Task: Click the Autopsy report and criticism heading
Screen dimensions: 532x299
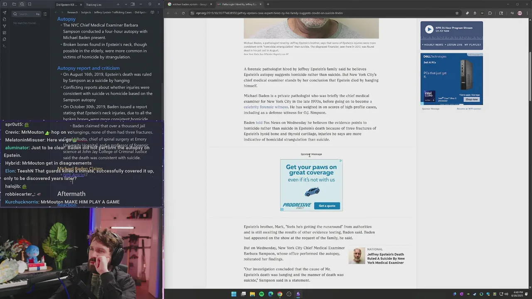Action: pos(89,68)
